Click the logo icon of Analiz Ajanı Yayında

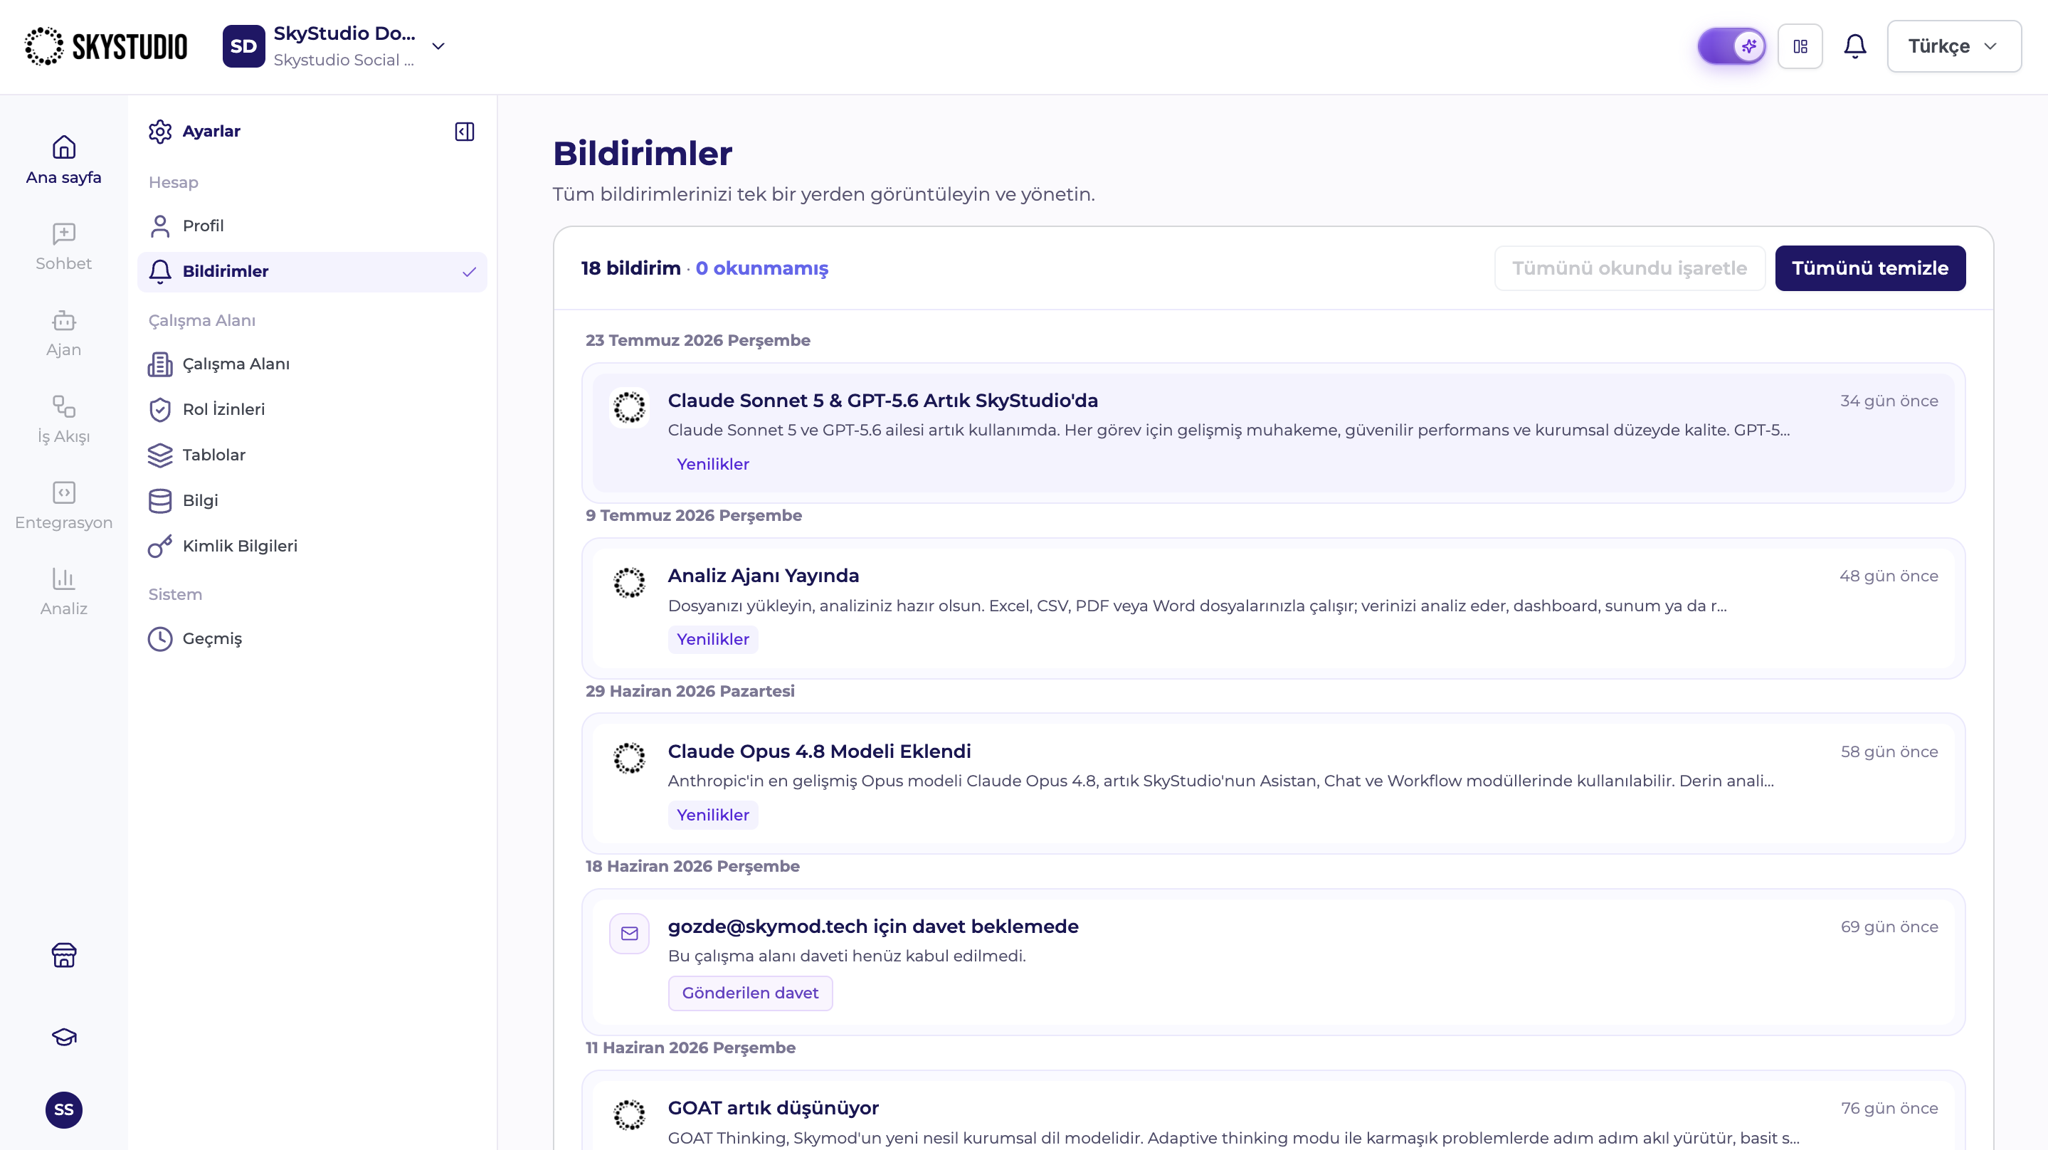pyautogui.click(x=630, y=582)
